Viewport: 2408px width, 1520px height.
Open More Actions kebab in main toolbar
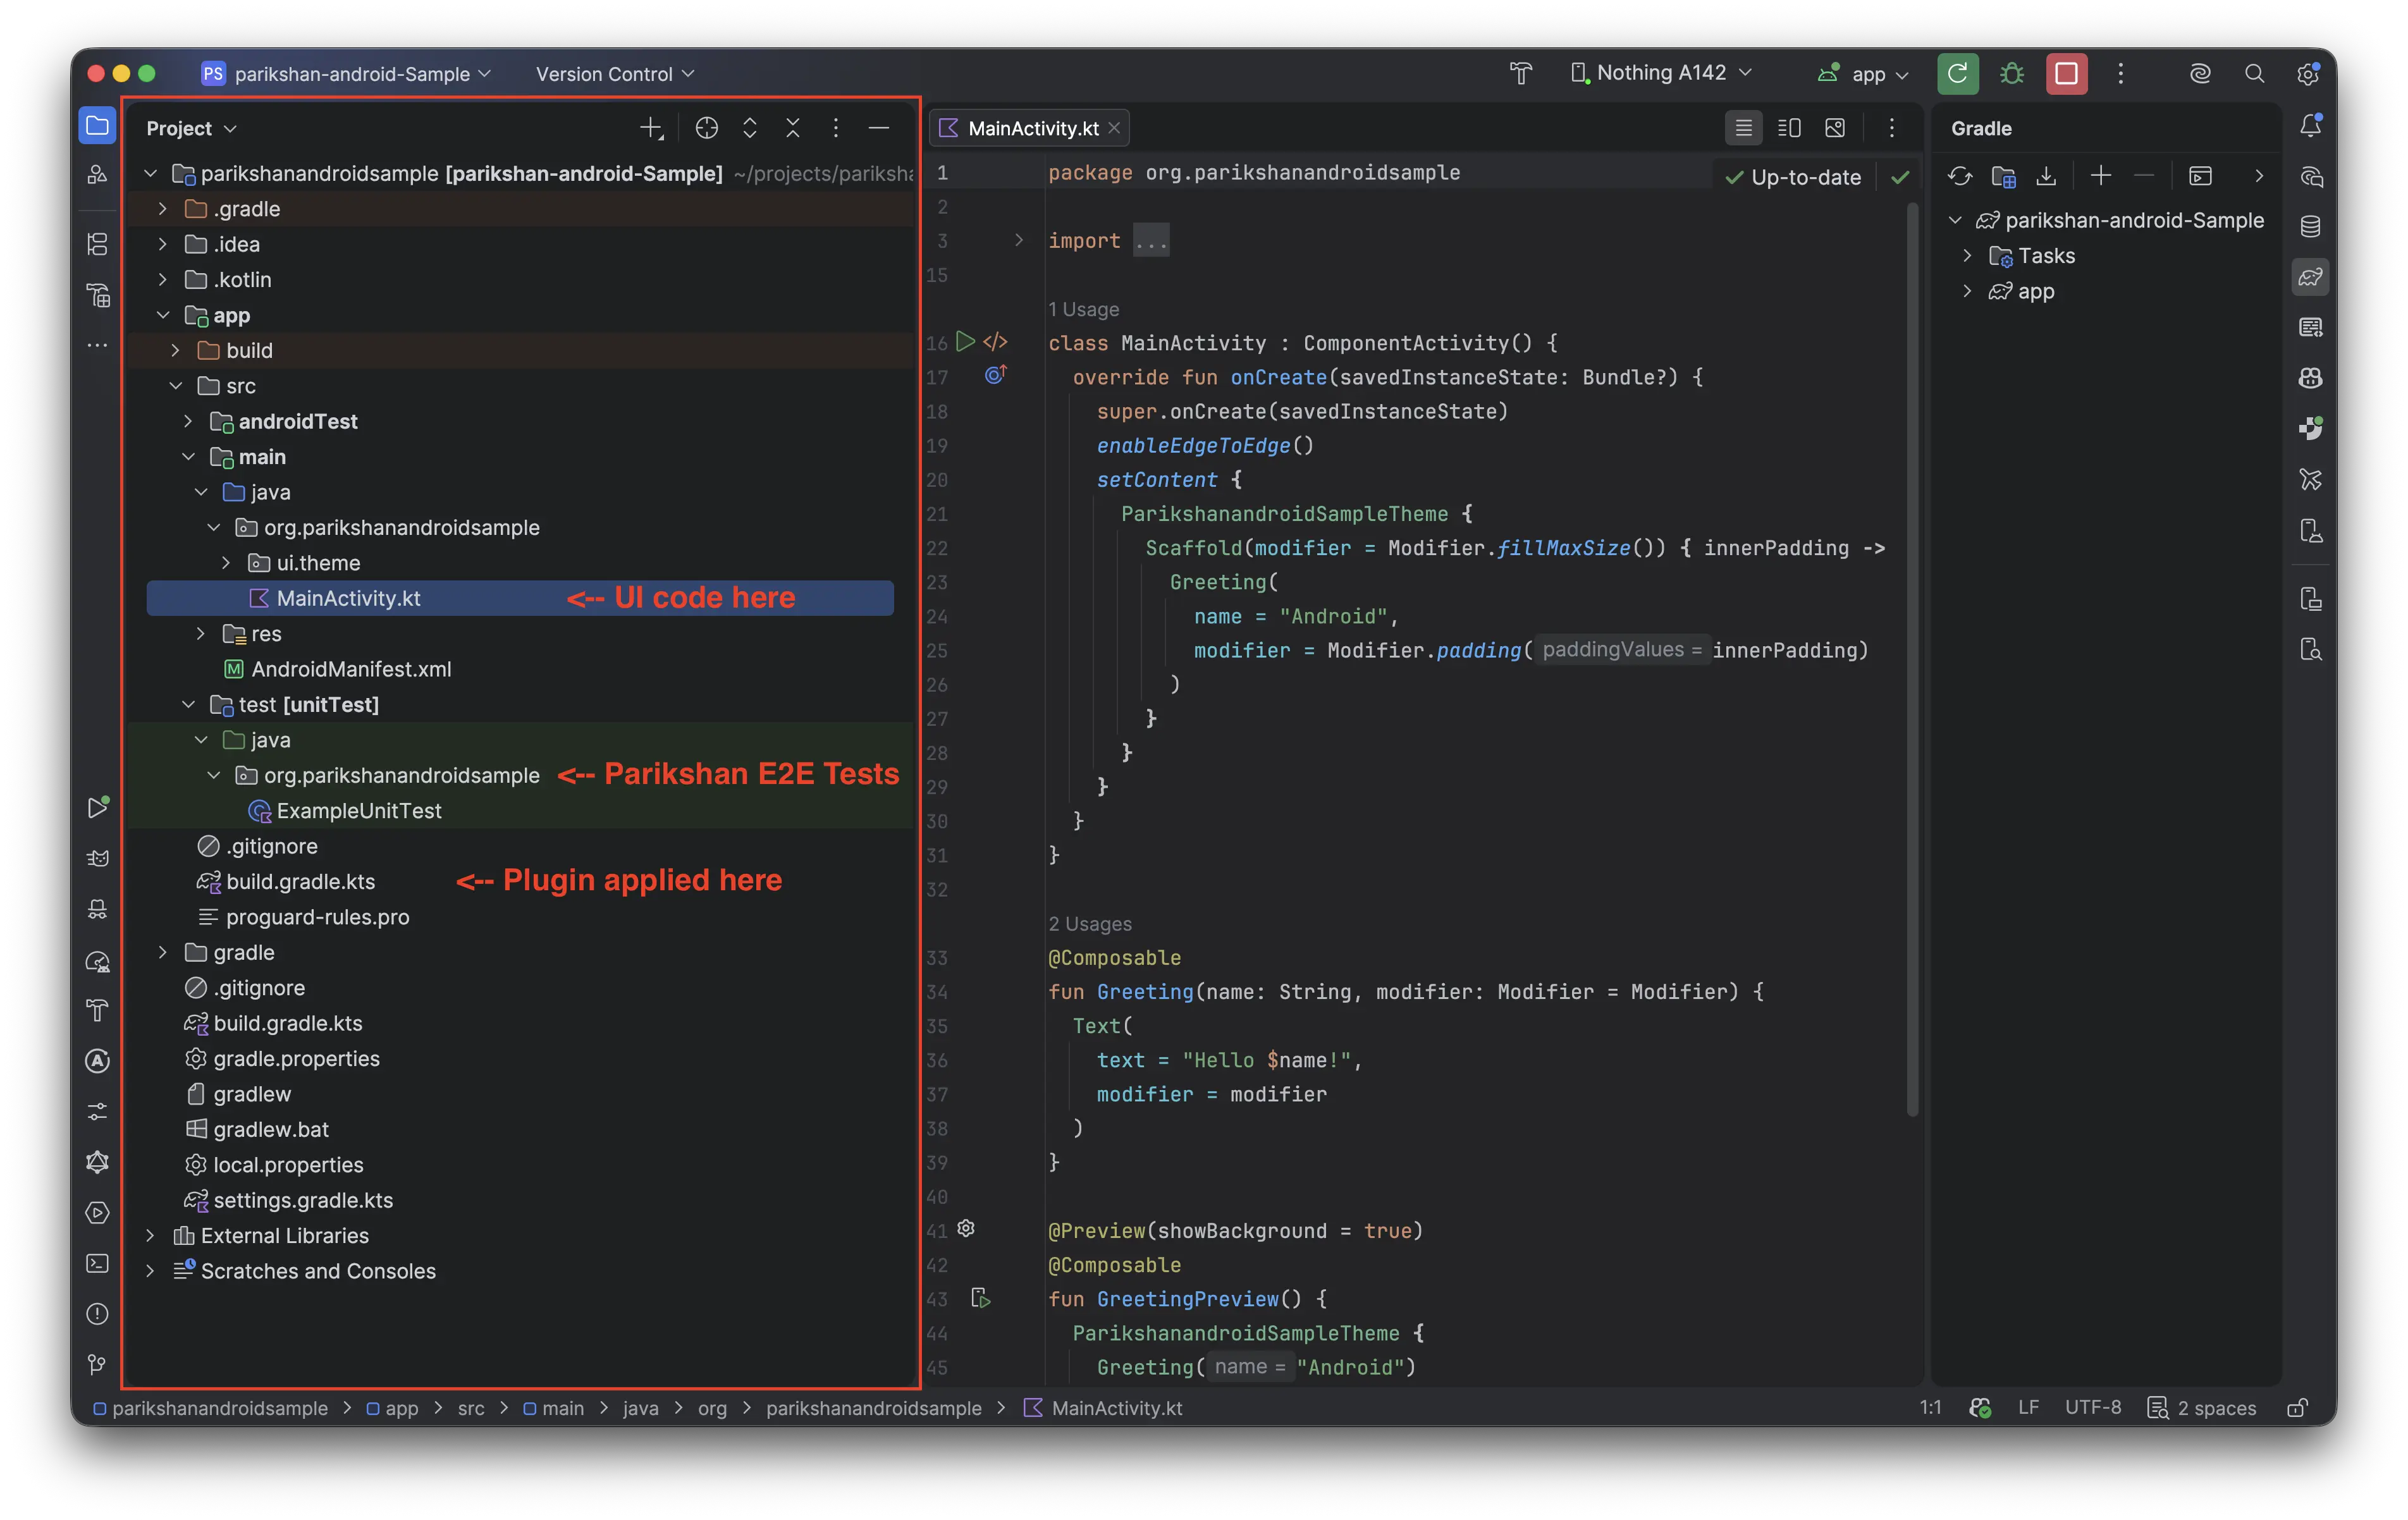click(2120, 73)
